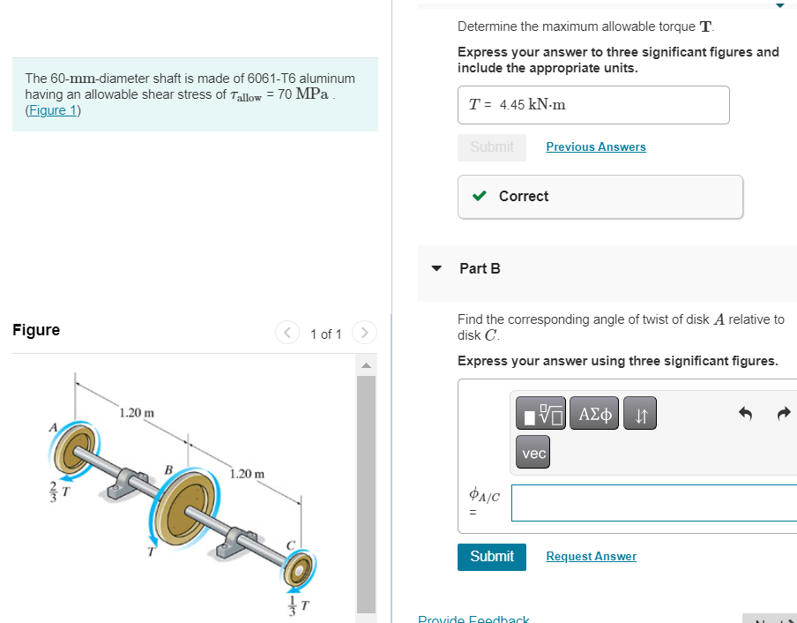Image resolution: width=797 pixels, height=623 pixels.
Task: Click the Request Answer link
Action: click(x=591, y=556)
